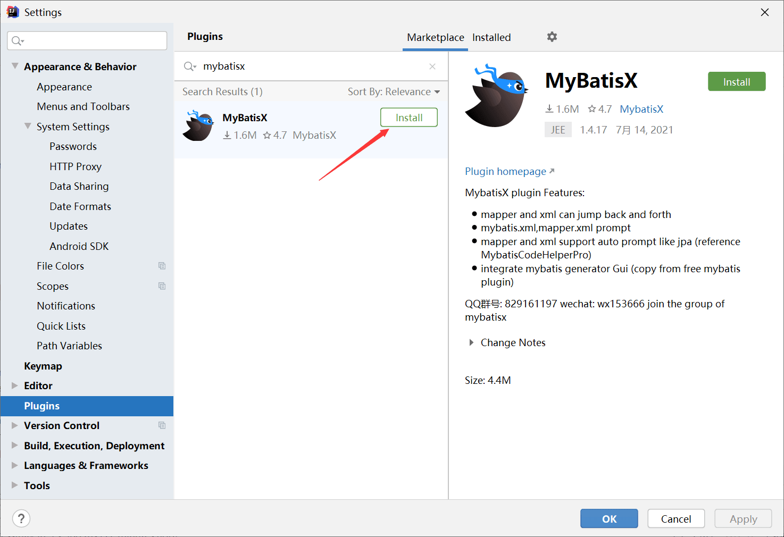Expand the Change Notes disclosure
784x537 pixels.
point(471,343)
